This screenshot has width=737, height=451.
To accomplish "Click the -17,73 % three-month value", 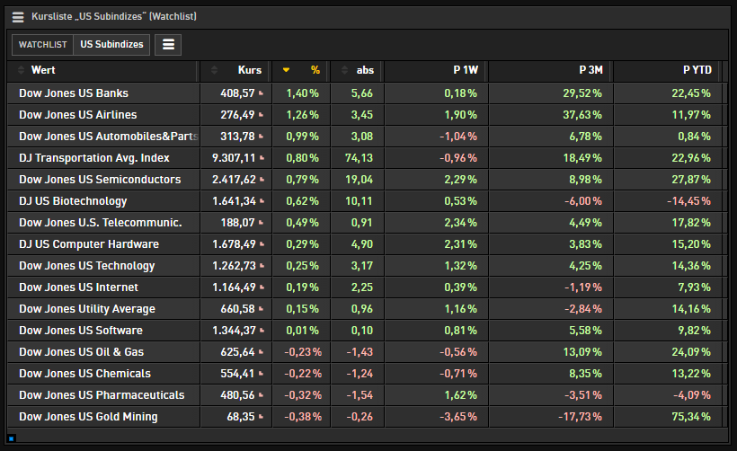I will point(580,418).
